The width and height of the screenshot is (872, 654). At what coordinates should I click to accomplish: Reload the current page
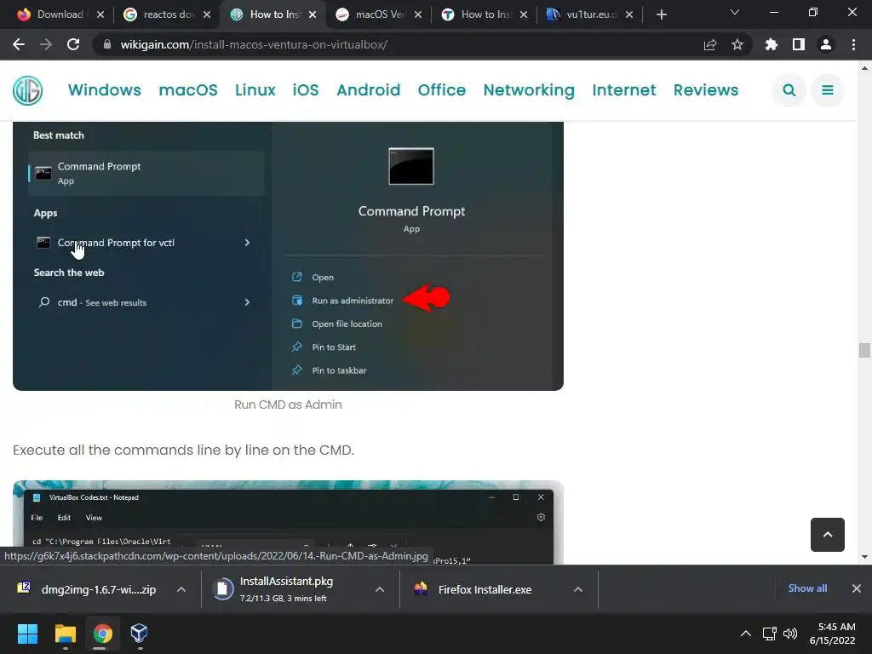click(x=73, y=44)
